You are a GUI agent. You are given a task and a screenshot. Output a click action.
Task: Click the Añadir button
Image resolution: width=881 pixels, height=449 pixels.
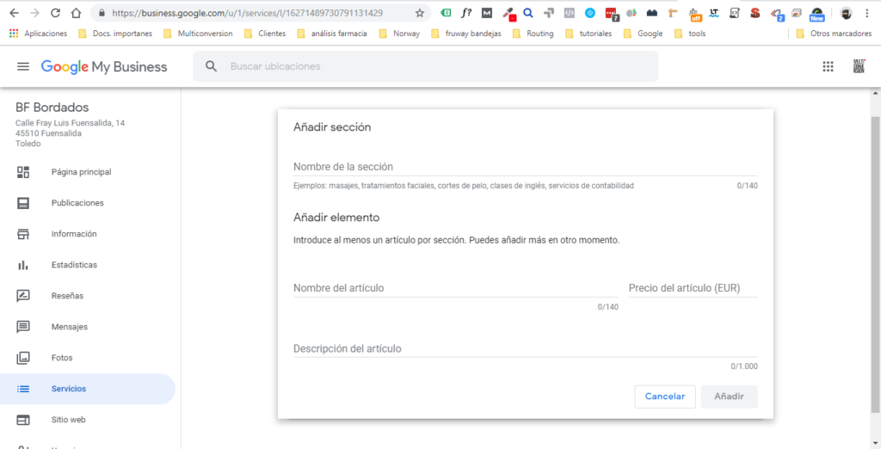click(730, 397)
